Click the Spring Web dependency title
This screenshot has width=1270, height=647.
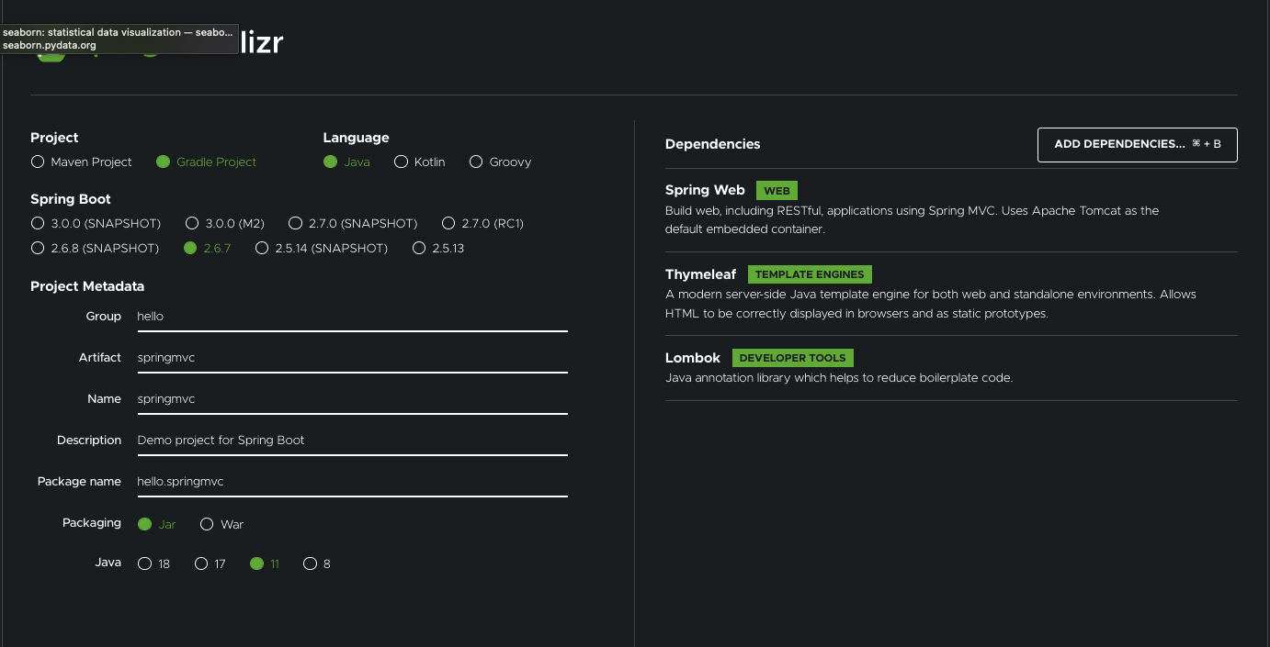(x=705, y=190)
